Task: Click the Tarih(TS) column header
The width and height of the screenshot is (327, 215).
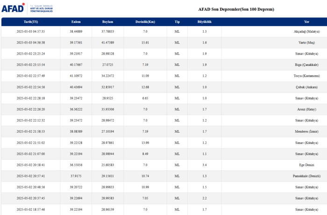Action: coord(31,21)
